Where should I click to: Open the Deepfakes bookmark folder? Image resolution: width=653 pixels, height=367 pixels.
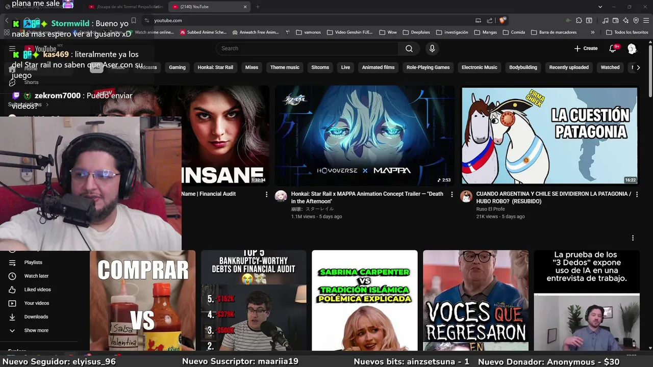[416, 32]
